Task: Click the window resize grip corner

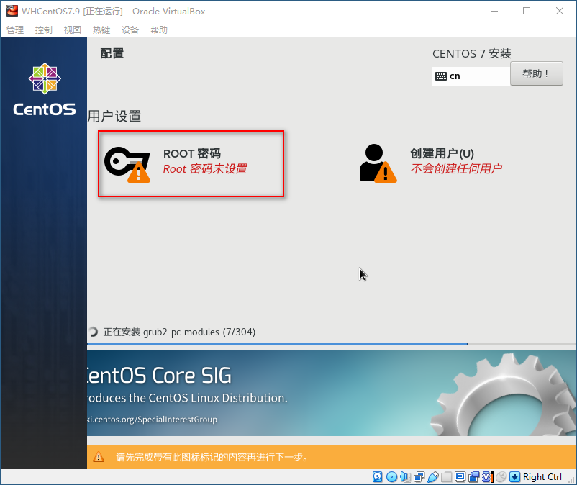Action: (571, 480)
